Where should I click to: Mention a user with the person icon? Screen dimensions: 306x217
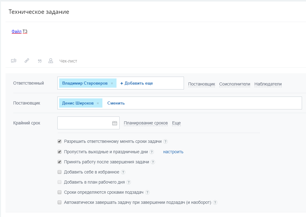tap(51, 61)
